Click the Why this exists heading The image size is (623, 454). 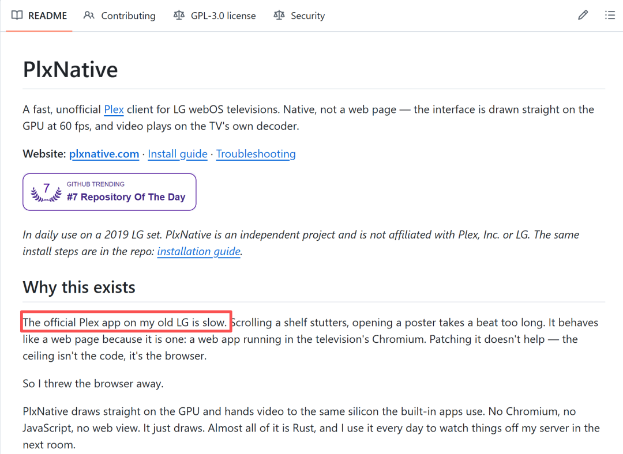[x=79, y=287]
